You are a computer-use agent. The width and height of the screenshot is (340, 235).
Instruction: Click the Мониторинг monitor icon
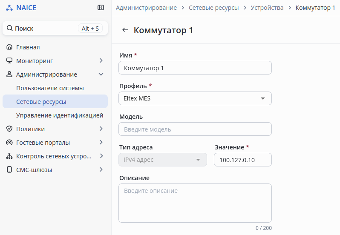(x=9, y=61)
